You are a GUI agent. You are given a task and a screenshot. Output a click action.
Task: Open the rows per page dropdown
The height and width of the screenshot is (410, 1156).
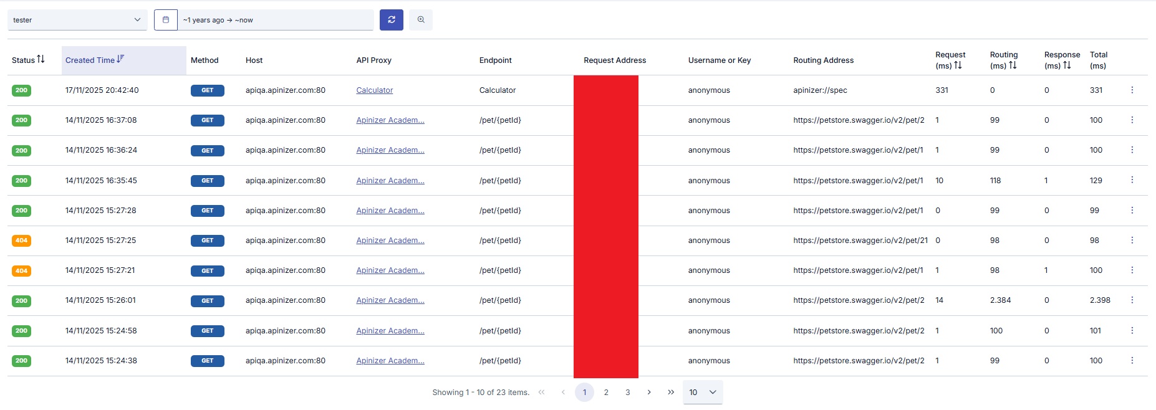703,393
